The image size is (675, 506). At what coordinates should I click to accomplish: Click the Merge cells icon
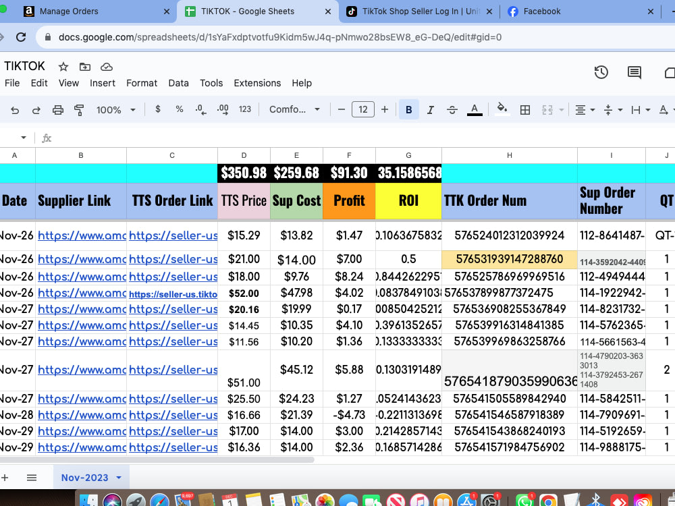(x=547, y=110)
